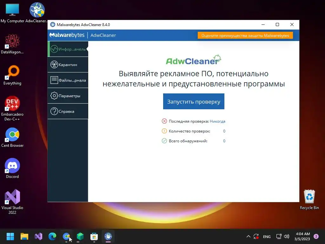
Task: Select Visual Studio 2022 desktop icon
Action: (x=12, y=202)
